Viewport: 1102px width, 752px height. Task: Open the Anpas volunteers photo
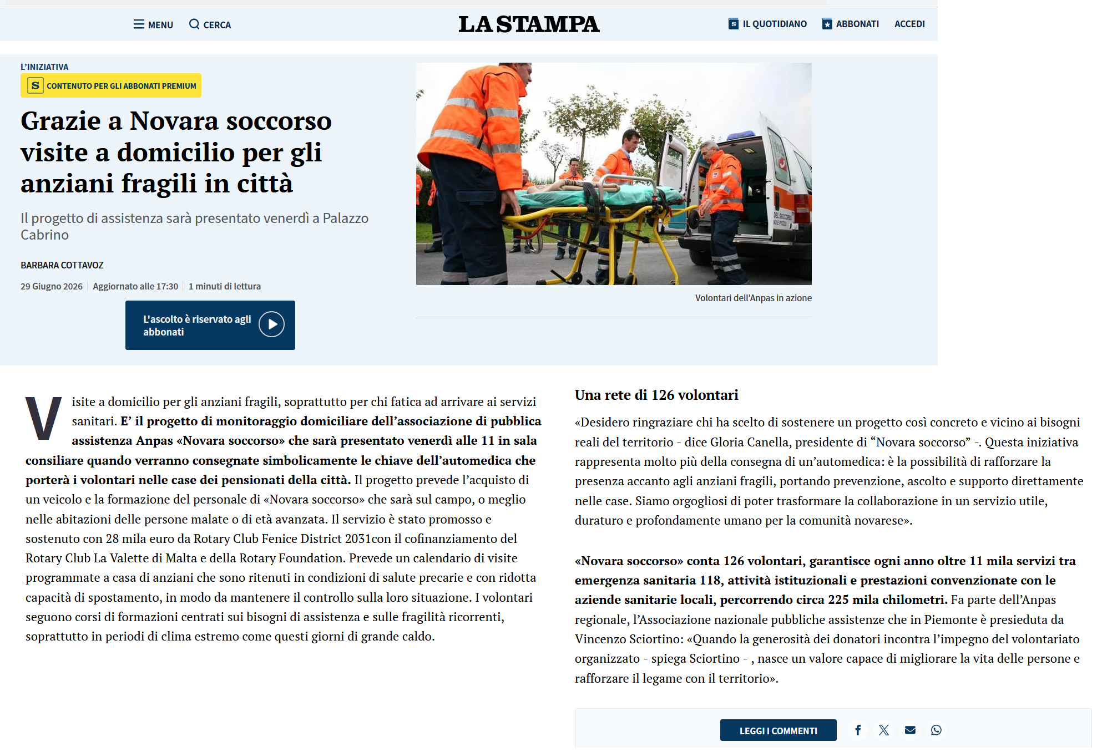(x=614, y=174)
